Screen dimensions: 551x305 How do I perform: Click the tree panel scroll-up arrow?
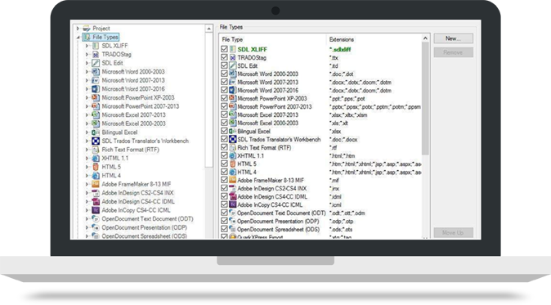[x=208, y=29]
